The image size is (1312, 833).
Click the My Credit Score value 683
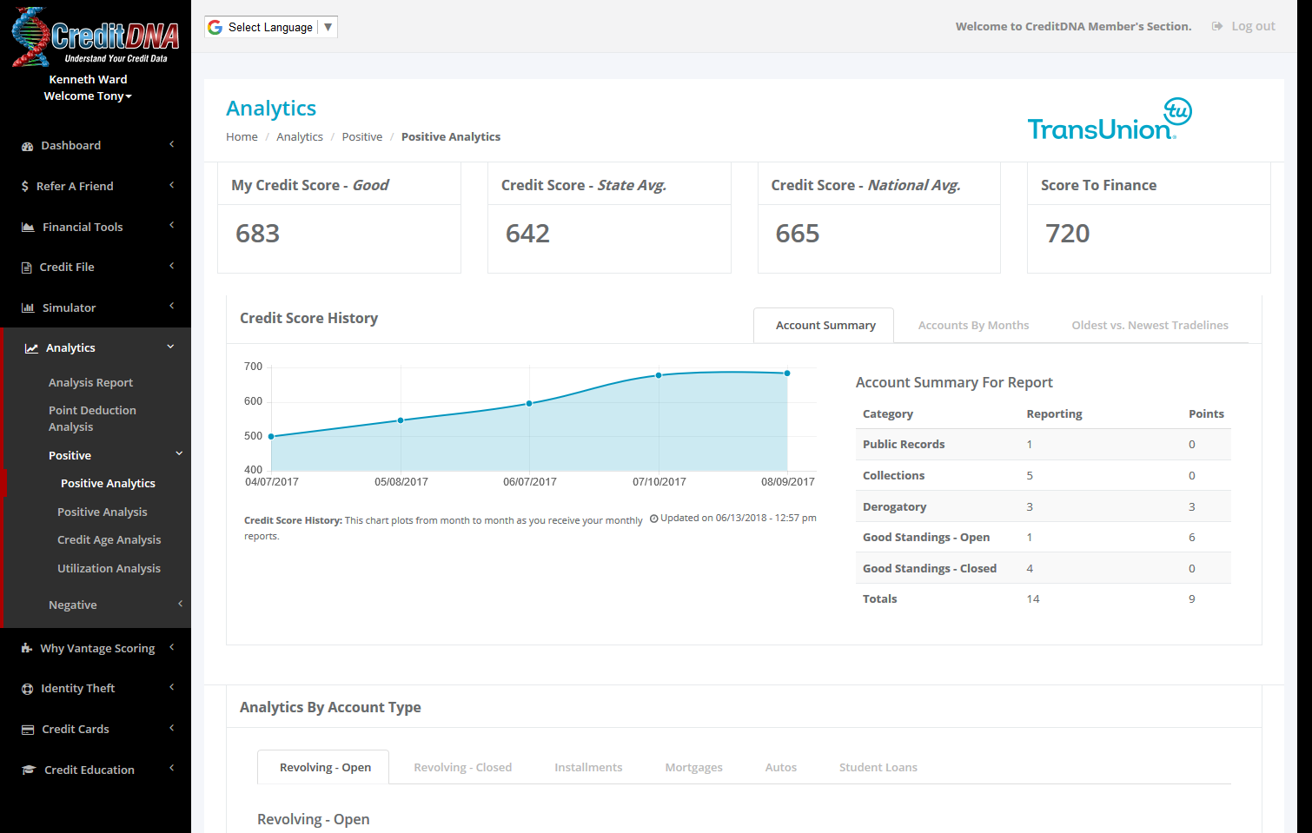(x=257, y=234)
